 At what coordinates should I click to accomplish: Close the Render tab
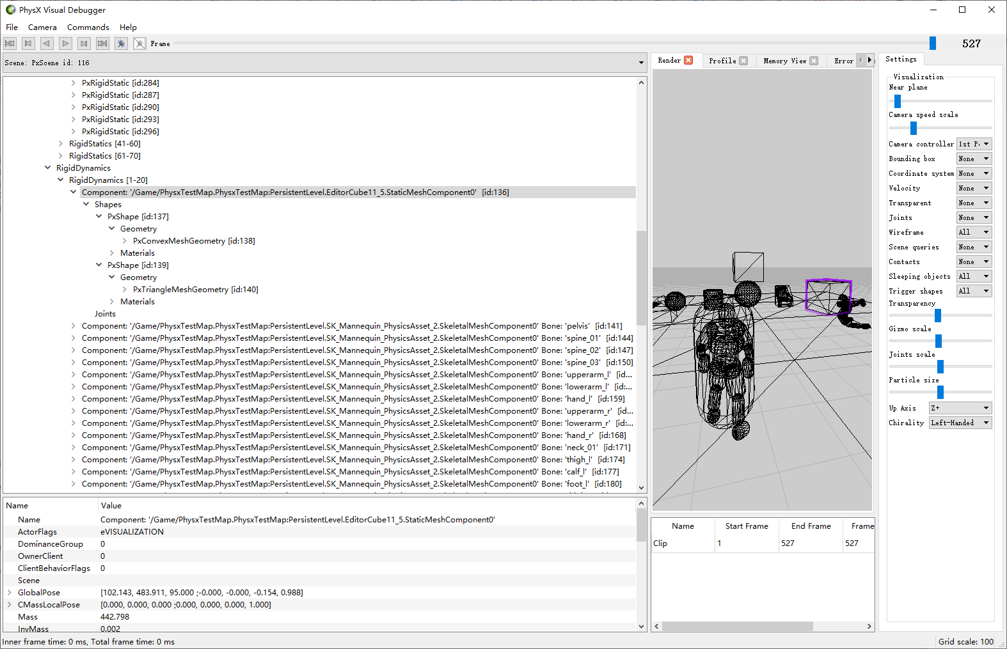click(688, 60)
